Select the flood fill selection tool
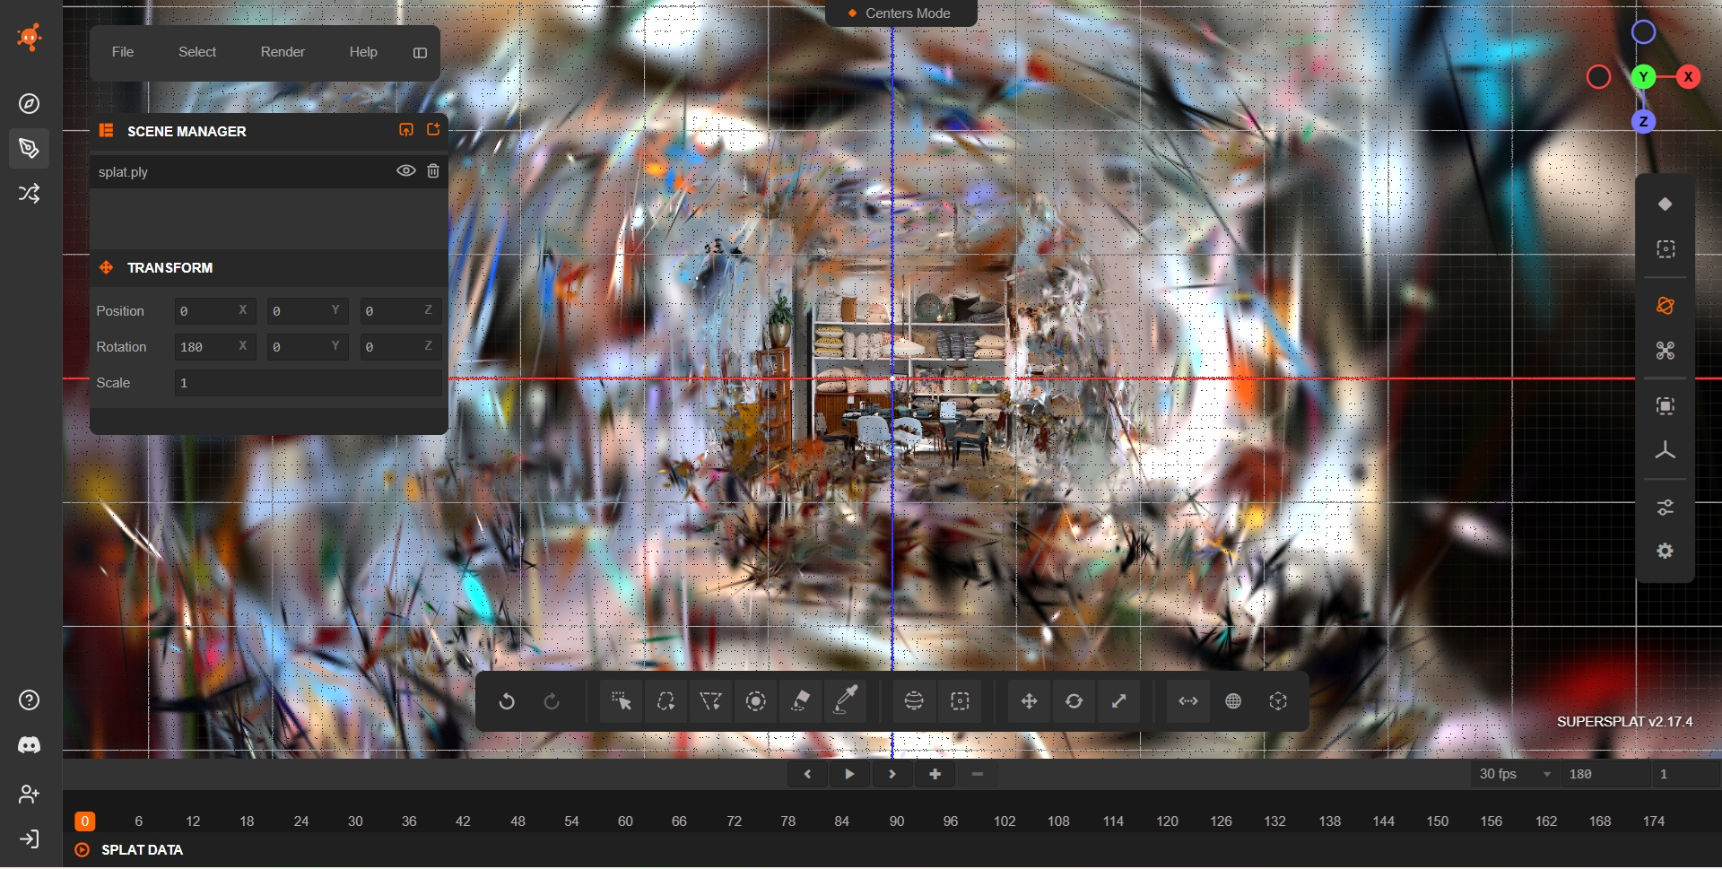The height and width of the screenshot is (869, 1722). (800, 701)
